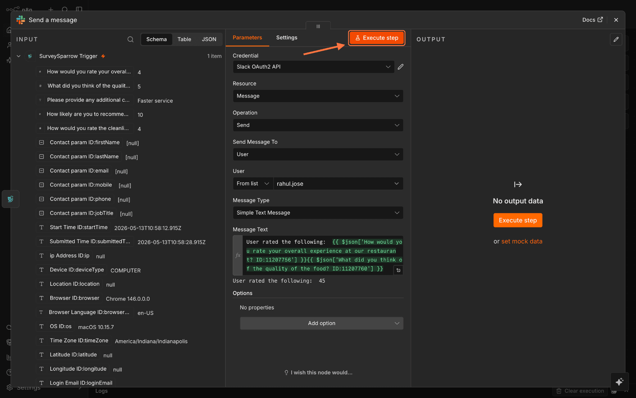Viewport: 636px width, 398px height.
Task: Open expression editor icon in Message Text
Action: 398,270
